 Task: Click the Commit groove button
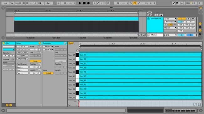(x=9, y=66)
